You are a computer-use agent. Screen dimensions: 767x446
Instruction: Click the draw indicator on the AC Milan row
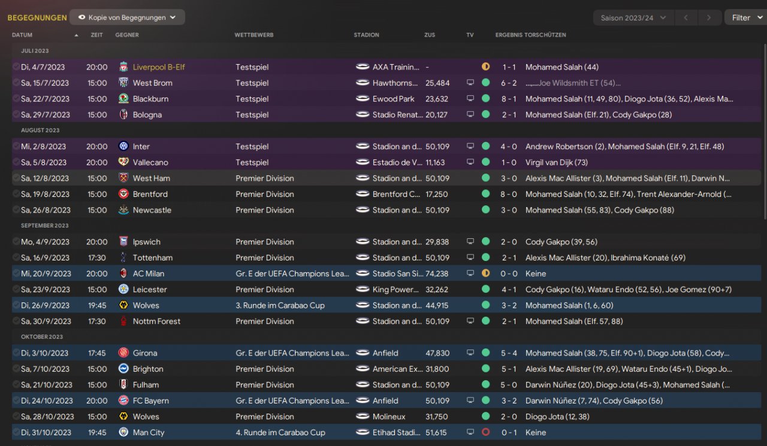(485, 274)
